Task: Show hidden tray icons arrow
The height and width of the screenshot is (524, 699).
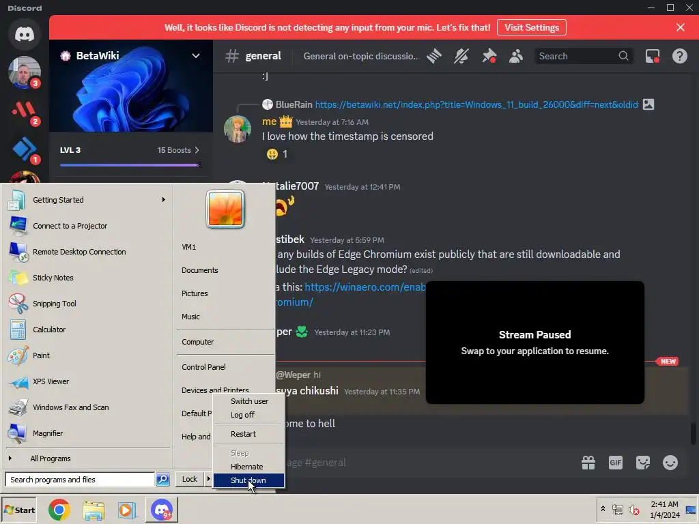Action: 603,509
